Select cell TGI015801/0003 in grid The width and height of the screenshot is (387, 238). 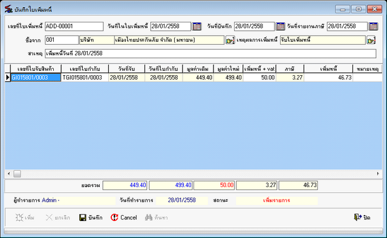pyautogui.click(x=85, y=78)
